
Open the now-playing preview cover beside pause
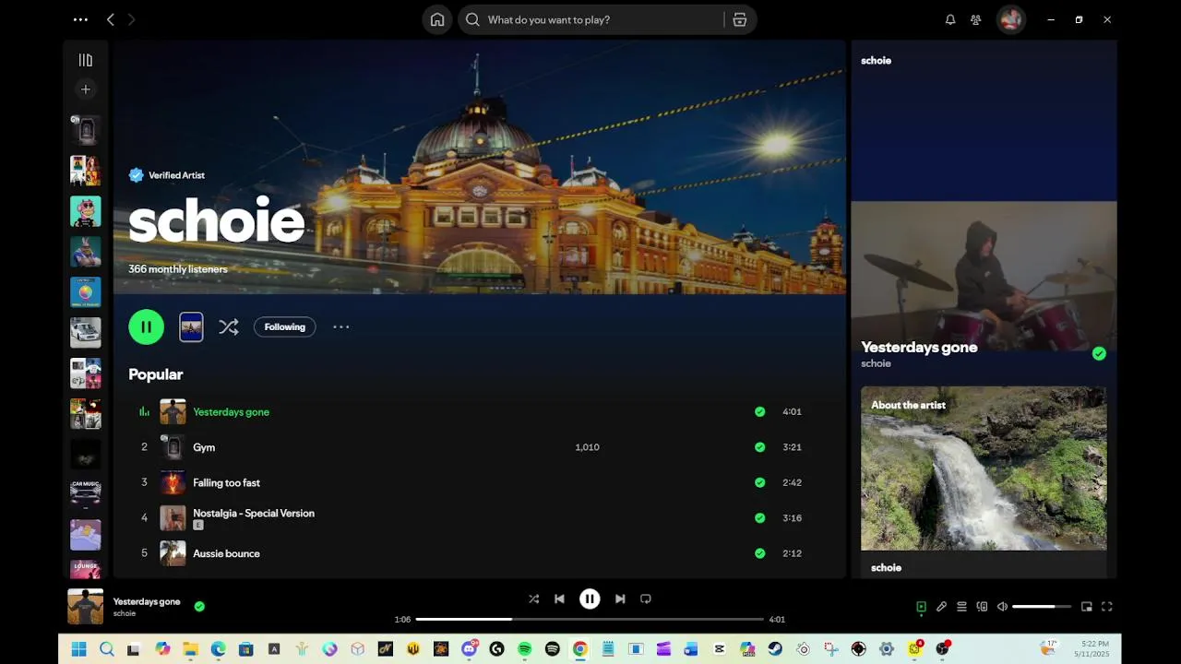click(x=191, y=326)
